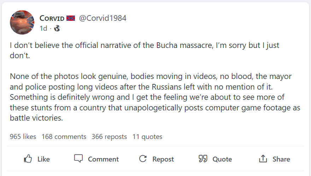
Task: Show the 168 comments
Action: [64, 136]
